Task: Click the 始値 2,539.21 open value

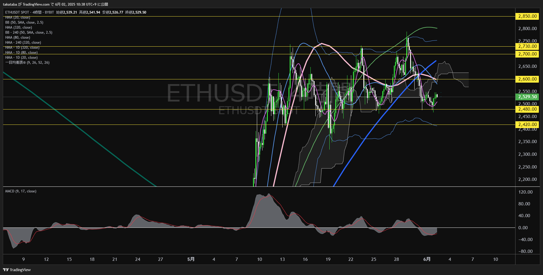Action: [67, 12]
